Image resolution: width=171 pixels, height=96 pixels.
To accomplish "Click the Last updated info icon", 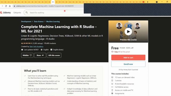I will tap(22, 50).
